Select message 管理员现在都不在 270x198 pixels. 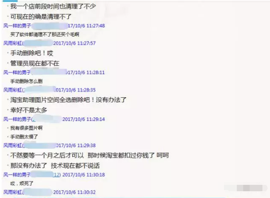35,63
